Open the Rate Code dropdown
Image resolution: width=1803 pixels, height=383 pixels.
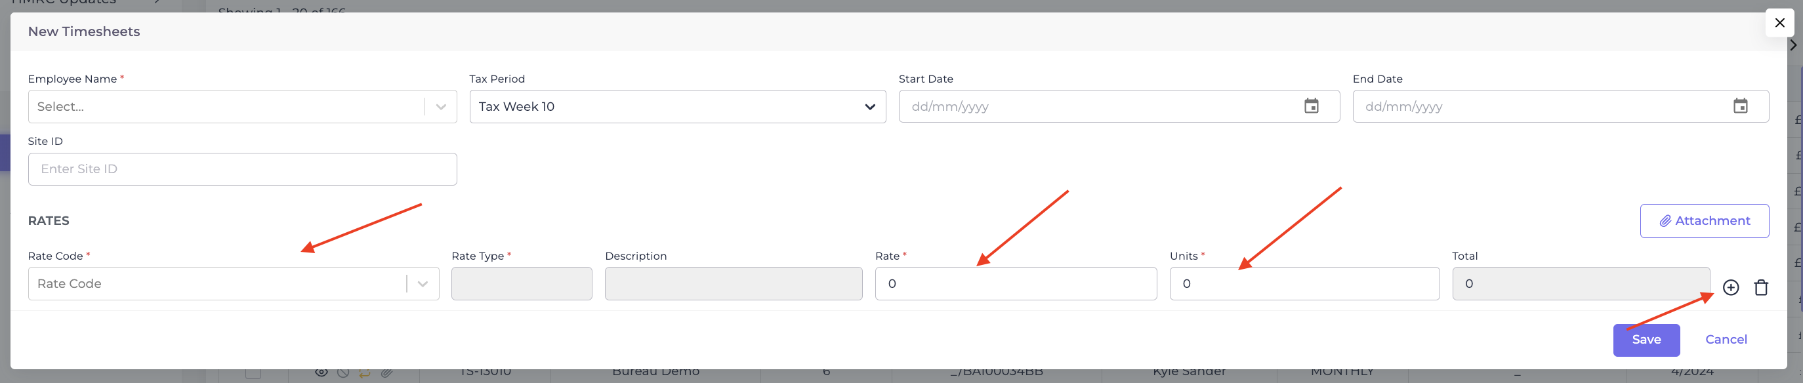(234, 283)
